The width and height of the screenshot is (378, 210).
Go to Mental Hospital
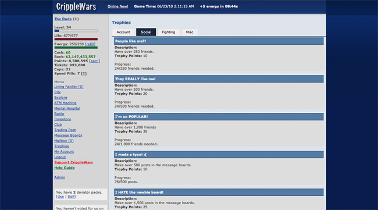(67, 109)
